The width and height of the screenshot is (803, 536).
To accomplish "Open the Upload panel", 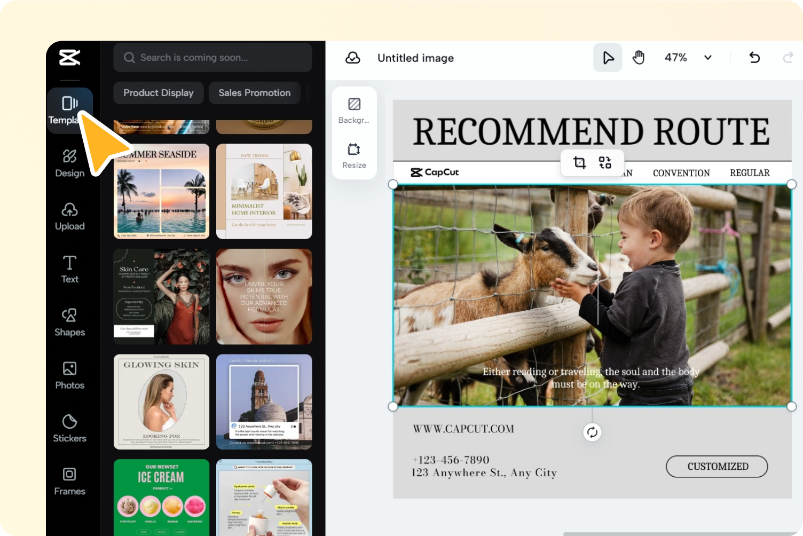I will (70, 216).
